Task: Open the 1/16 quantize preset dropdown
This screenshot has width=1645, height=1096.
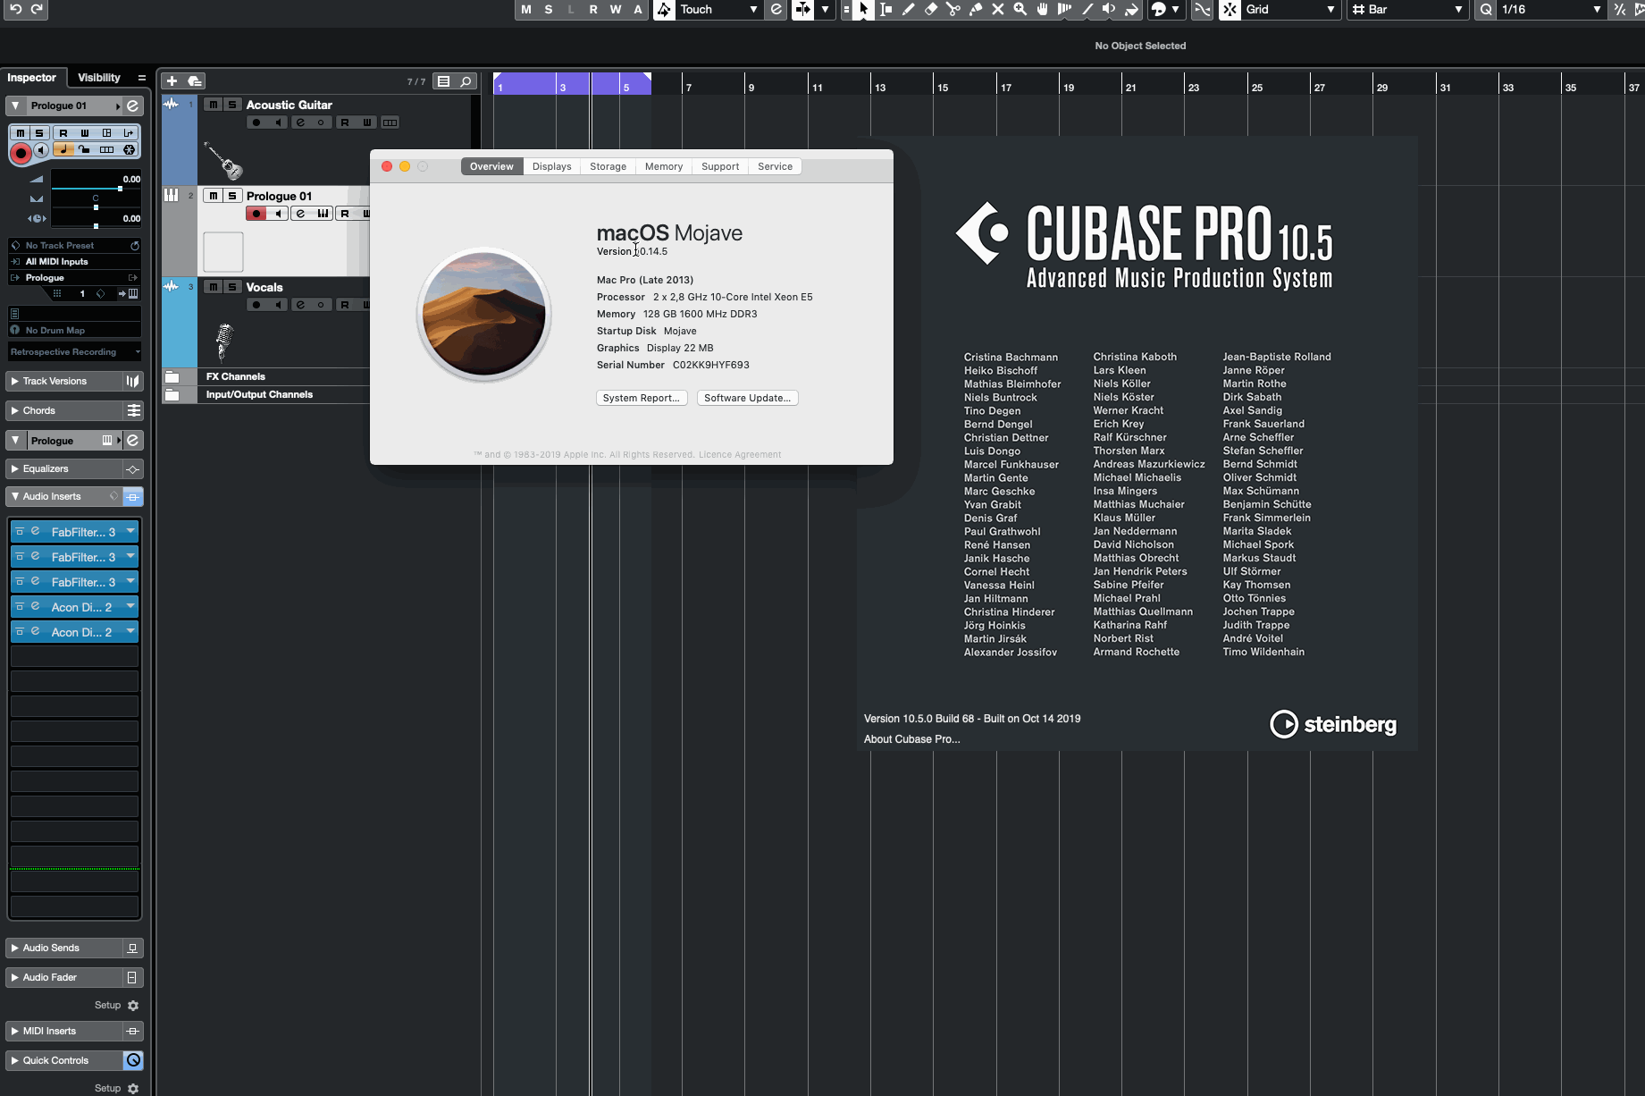Action: coord(1551,9)
